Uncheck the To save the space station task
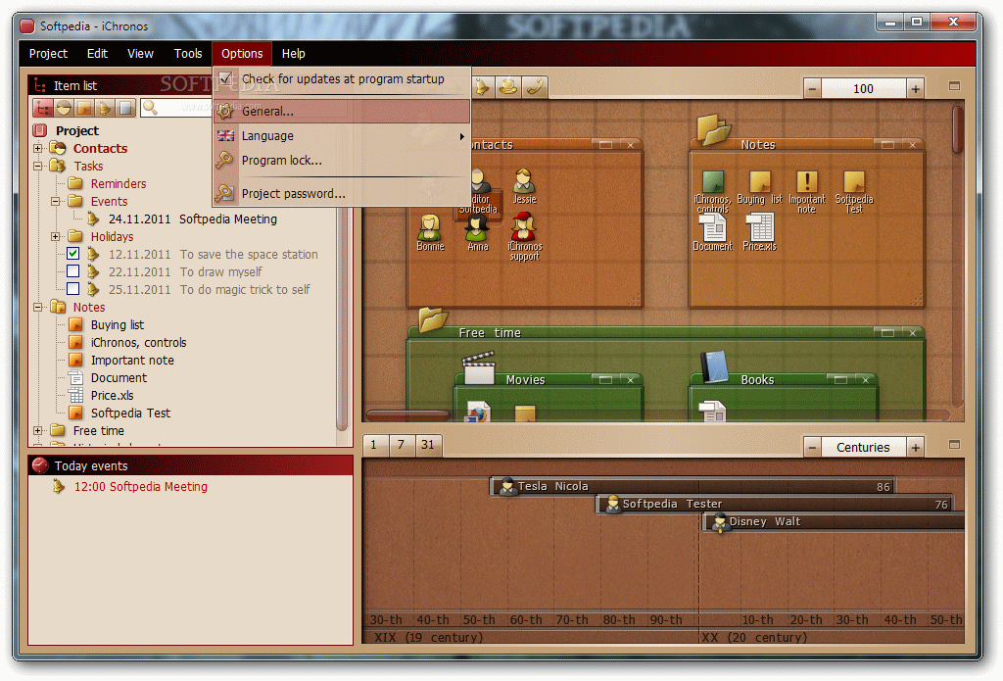The image size is (1003, 681). [x=72, y=254]
